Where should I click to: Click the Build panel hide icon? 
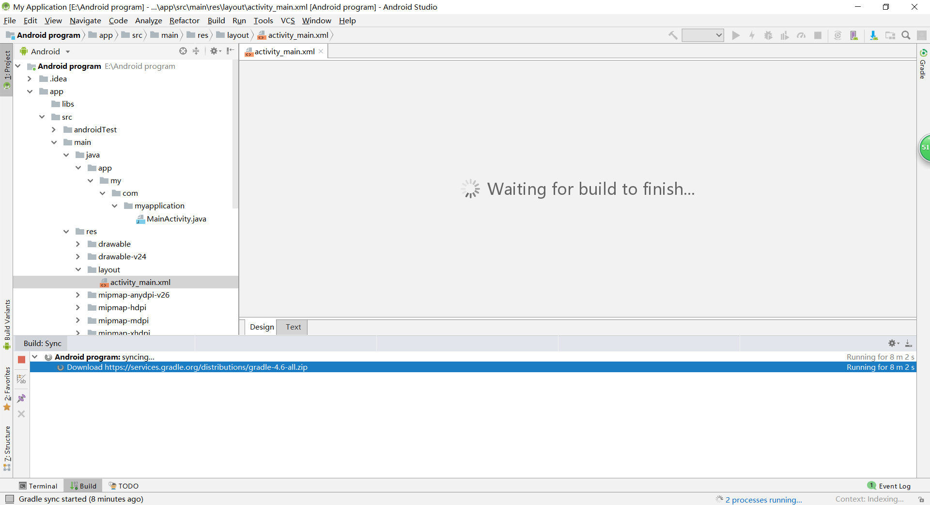pos(909,343)
